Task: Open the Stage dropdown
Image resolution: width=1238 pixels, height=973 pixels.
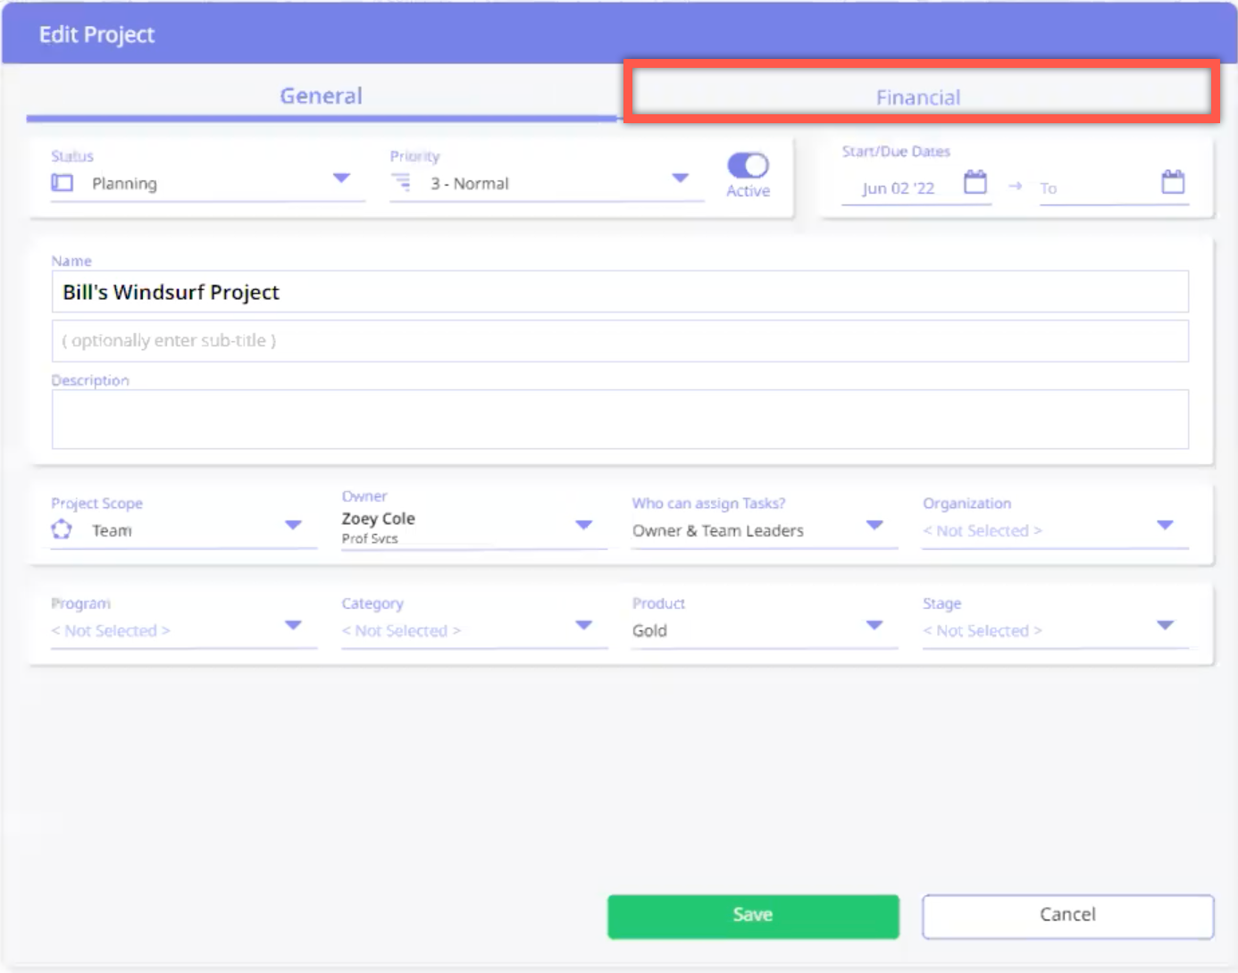Action: (1165, 625)
